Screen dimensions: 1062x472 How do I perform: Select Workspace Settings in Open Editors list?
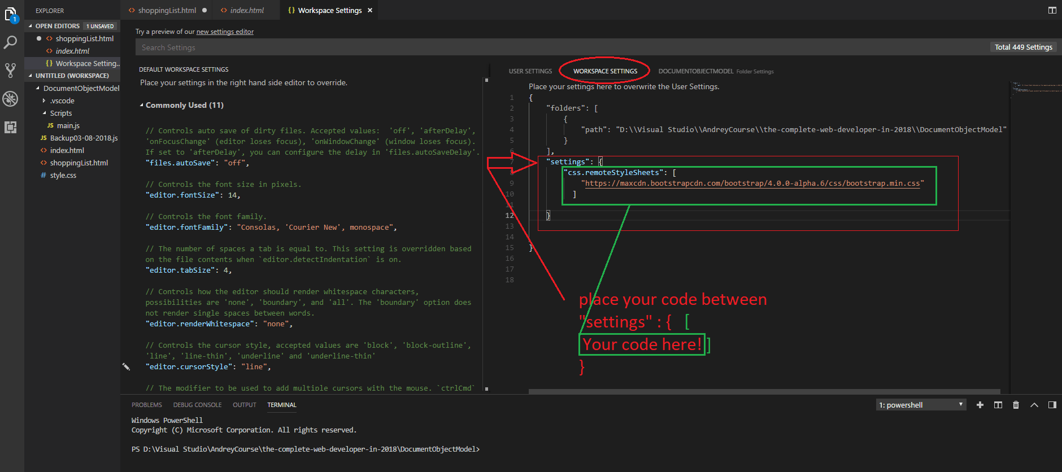pos(72,63)
